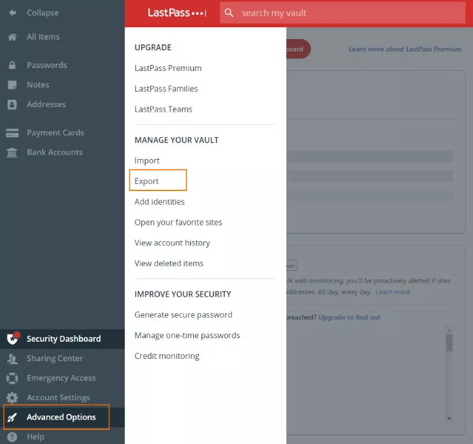Click the search magnifier icon

point(229,12)
